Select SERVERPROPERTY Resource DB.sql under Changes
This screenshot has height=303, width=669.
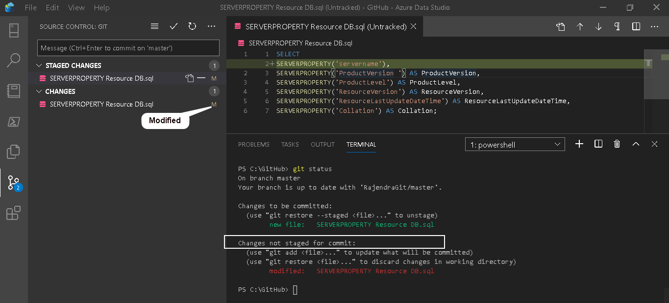point(101,104)
